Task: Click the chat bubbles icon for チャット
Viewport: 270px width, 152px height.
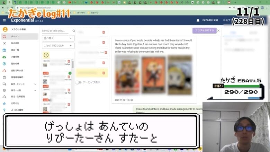Action: 4,36
